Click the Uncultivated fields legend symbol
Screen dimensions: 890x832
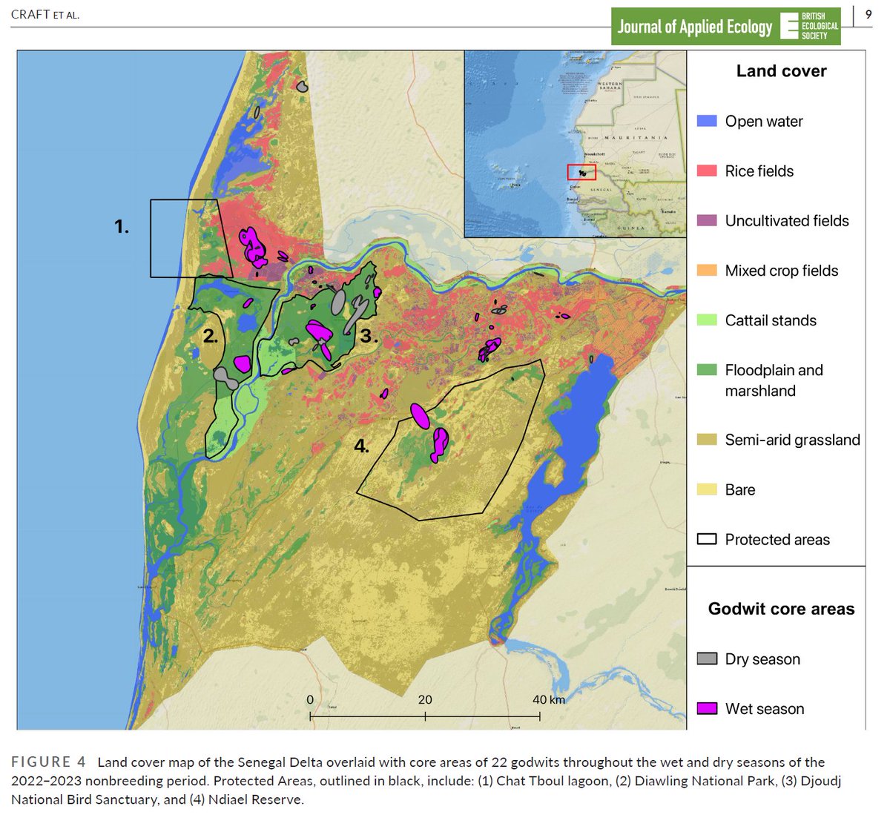pyautogui.click(x=705, y=220)
